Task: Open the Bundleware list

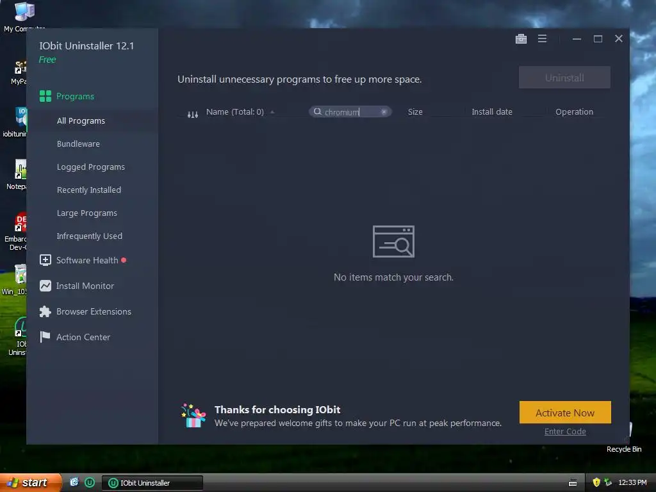Action: pyautogui.click(x=78, y=144)
